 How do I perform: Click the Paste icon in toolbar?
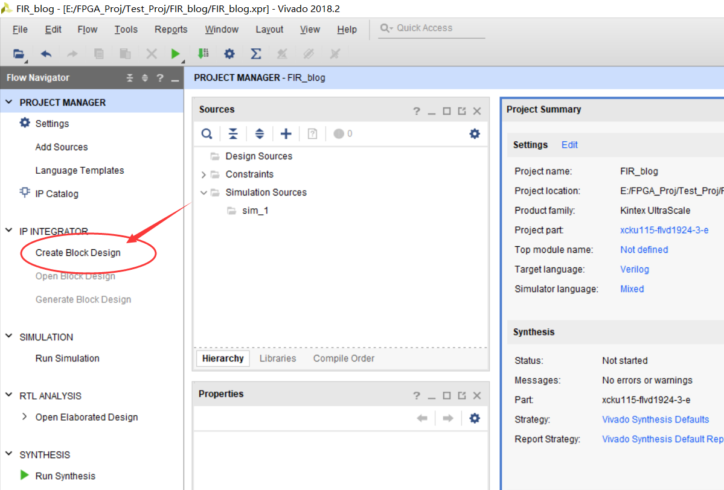pos(125,54)
